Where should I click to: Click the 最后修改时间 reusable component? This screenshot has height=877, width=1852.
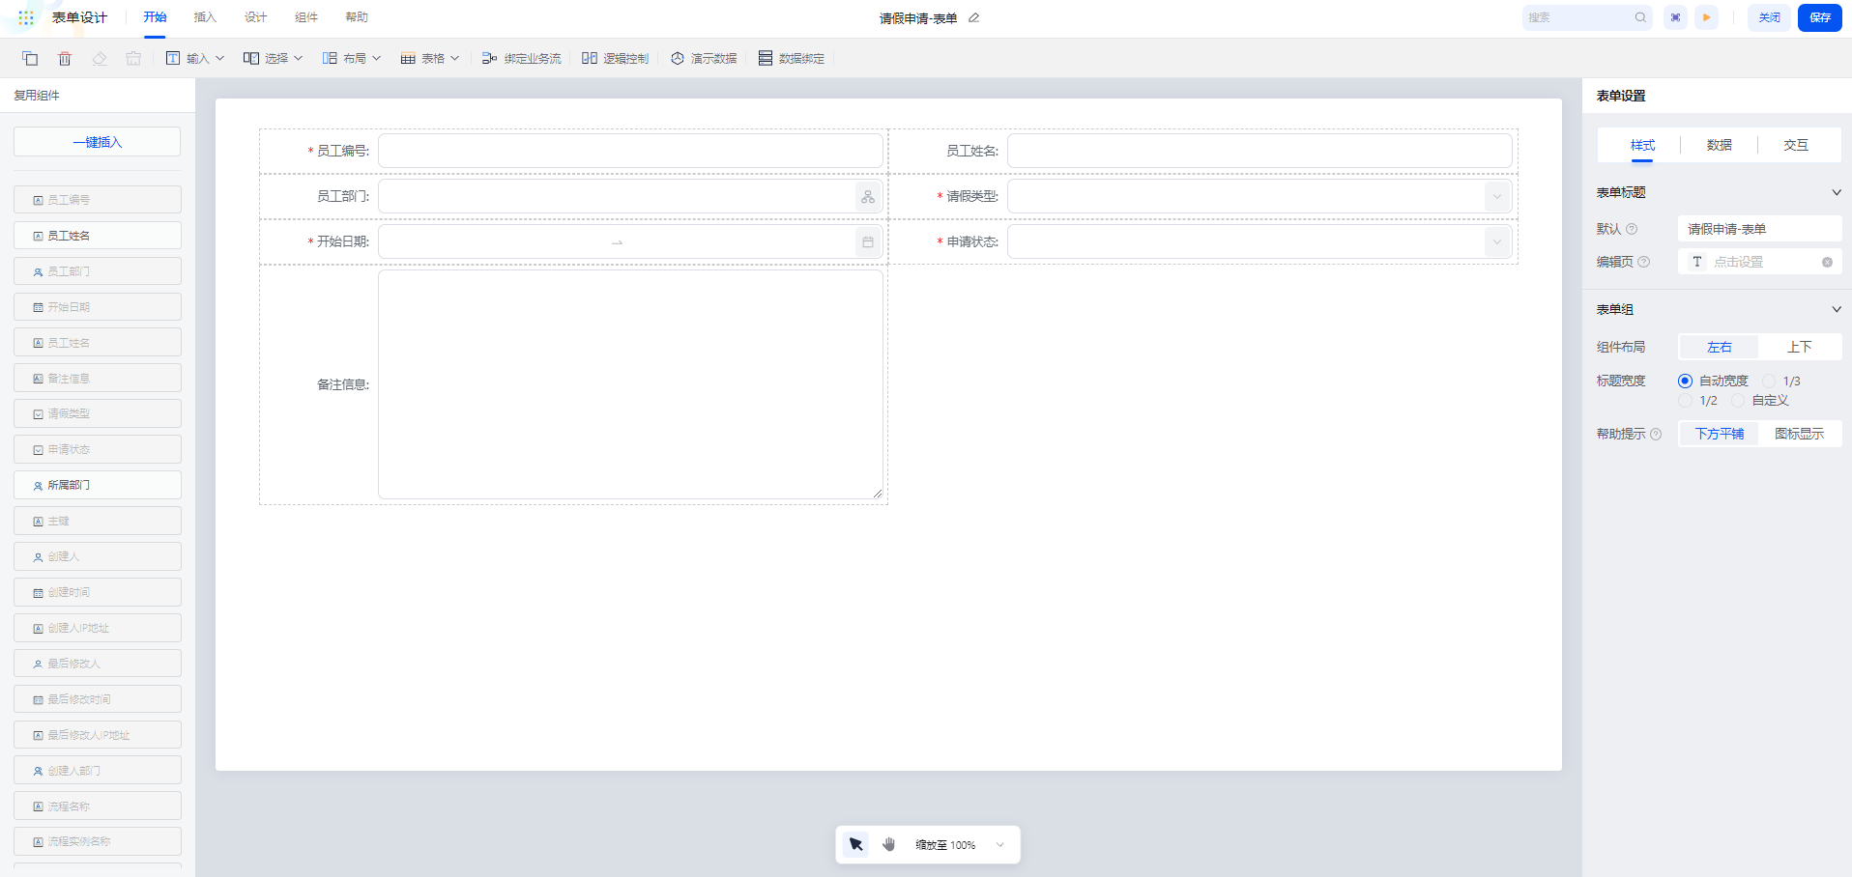click(x=98, y=699)
